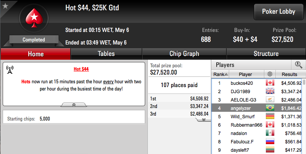306x154 pixels.
Task: Open the Chip Graph tab
Action: tap(184, 54)
